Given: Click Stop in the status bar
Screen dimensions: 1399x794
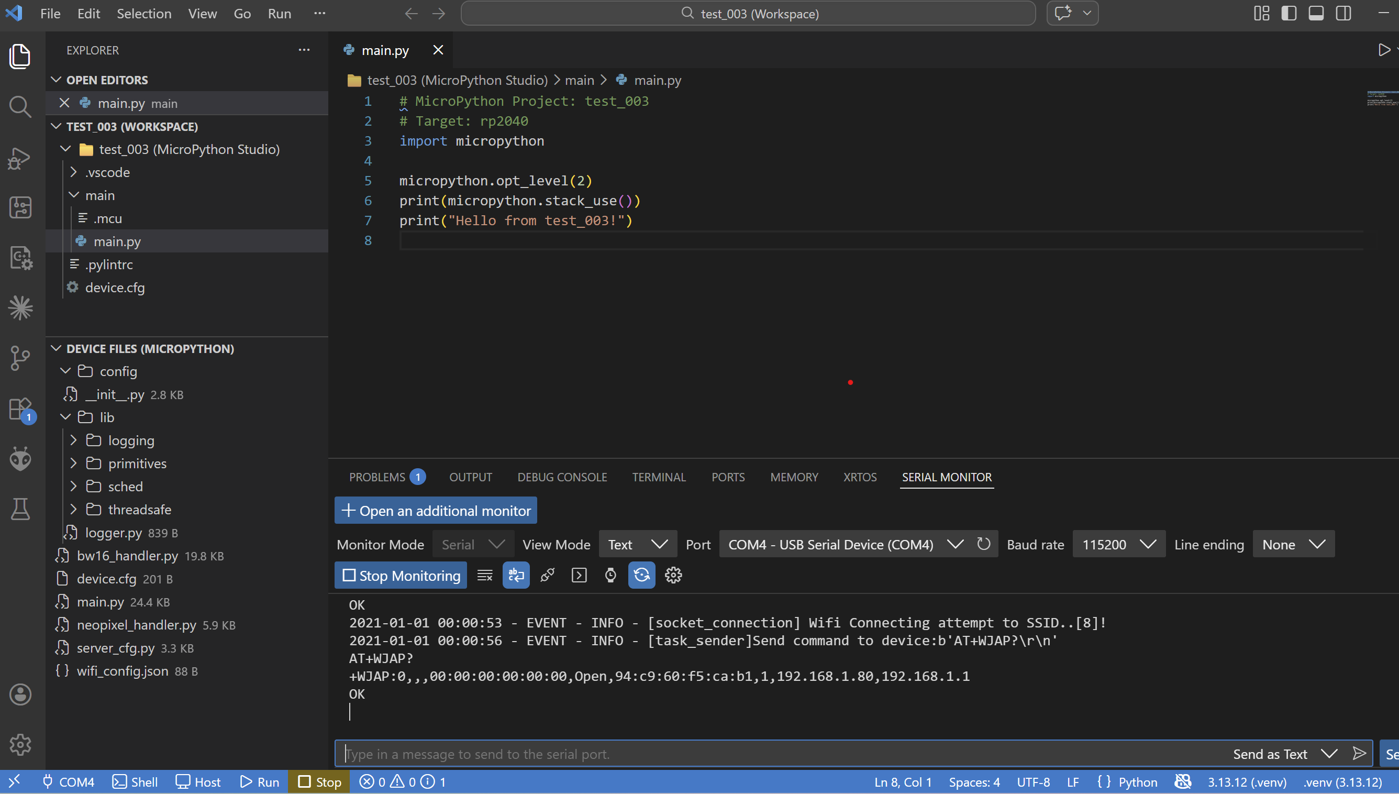Looking at the screenshot, I should (319, 781).
